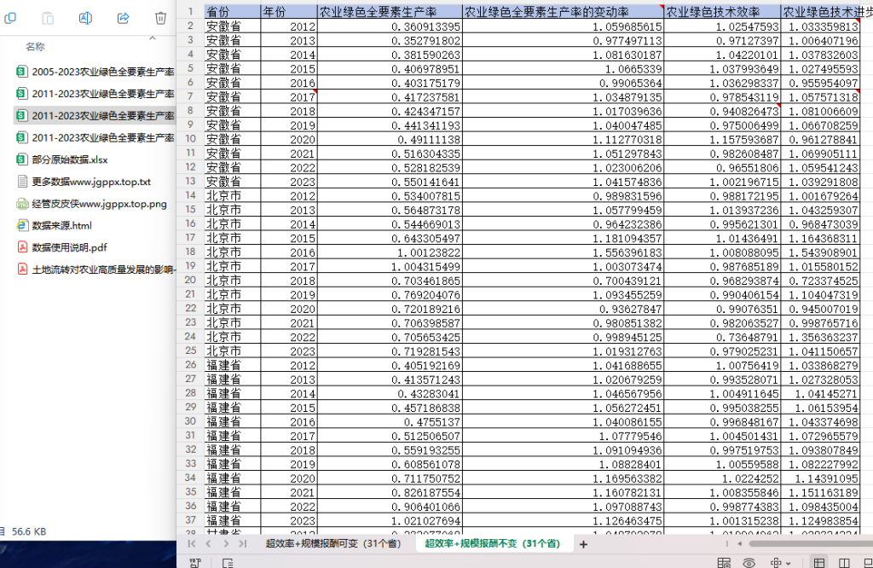Click cell value 1.157593687
Viewport: 873px width, 568px height.
point(723,139)
